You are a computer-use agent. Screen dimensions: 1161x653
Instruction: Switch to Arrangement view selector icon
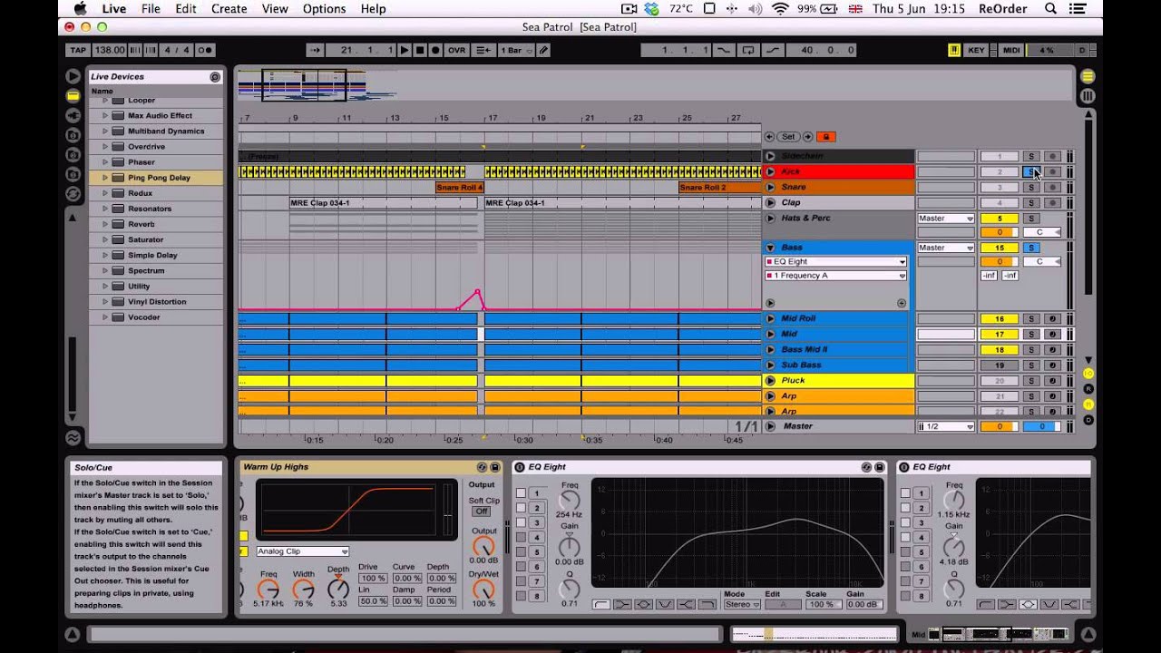click(1088, 77)
